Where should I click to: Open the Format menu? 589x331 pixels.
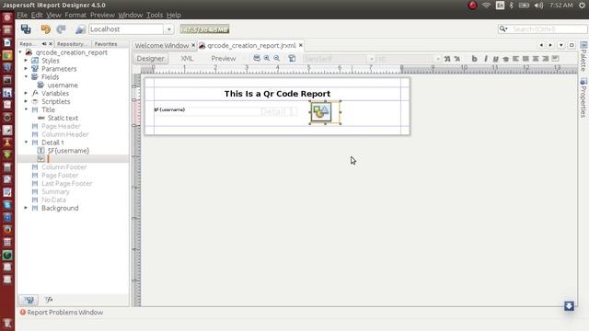[75, 15]
